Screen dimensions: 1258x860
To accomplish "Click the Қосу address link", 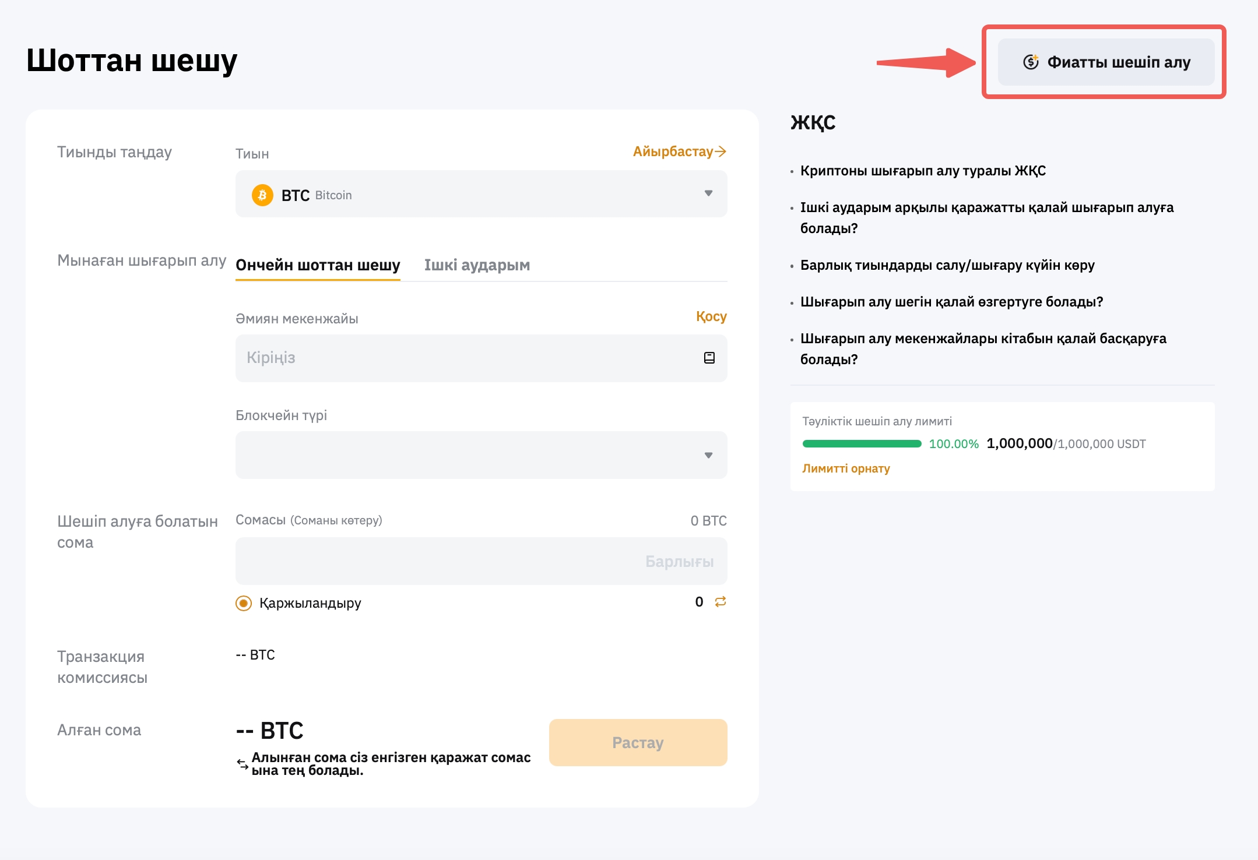I will tap(711, 316).
